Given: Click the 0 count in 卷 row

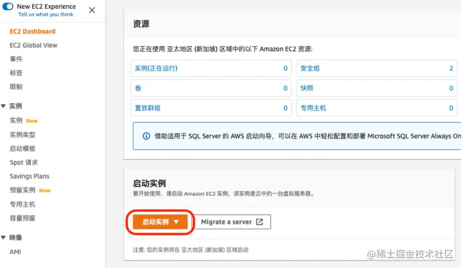Looking at the screenshot, I should (285, 88).
